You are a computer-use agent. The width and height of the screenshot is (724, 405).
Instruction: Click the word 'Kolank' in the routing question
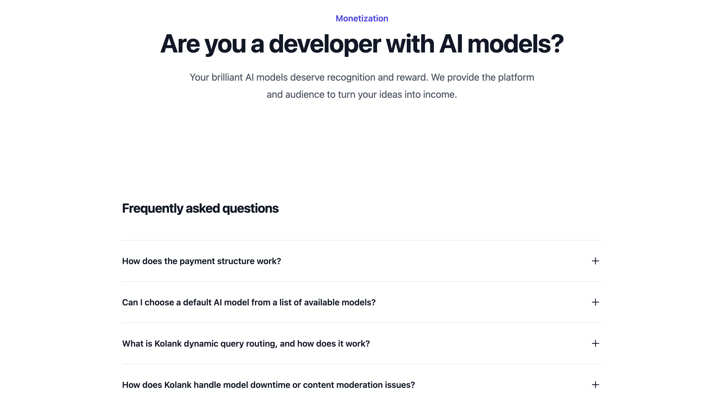click(168, 343)
